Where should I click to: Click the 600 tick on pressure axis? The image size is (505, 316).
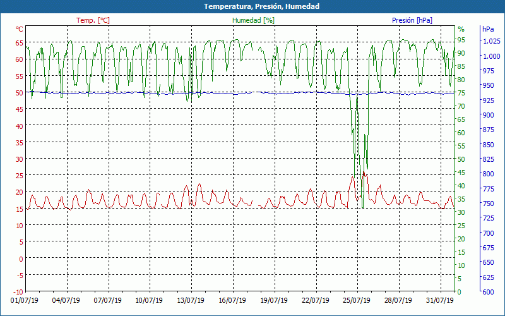point(488,292)
